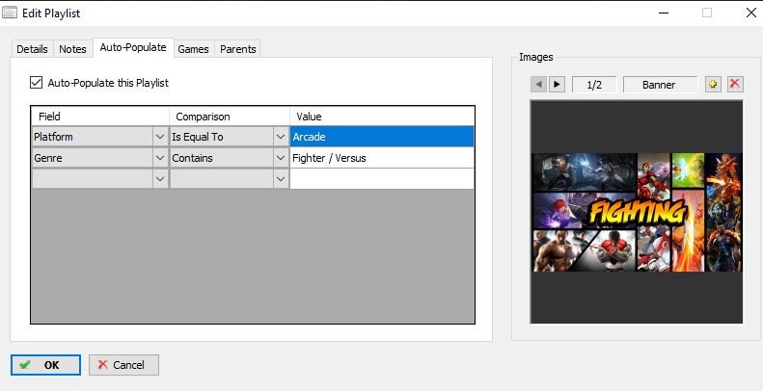Screen dimensions: 763x391
Task: Open the Genre field dropdown
Action: click(159, 158)
